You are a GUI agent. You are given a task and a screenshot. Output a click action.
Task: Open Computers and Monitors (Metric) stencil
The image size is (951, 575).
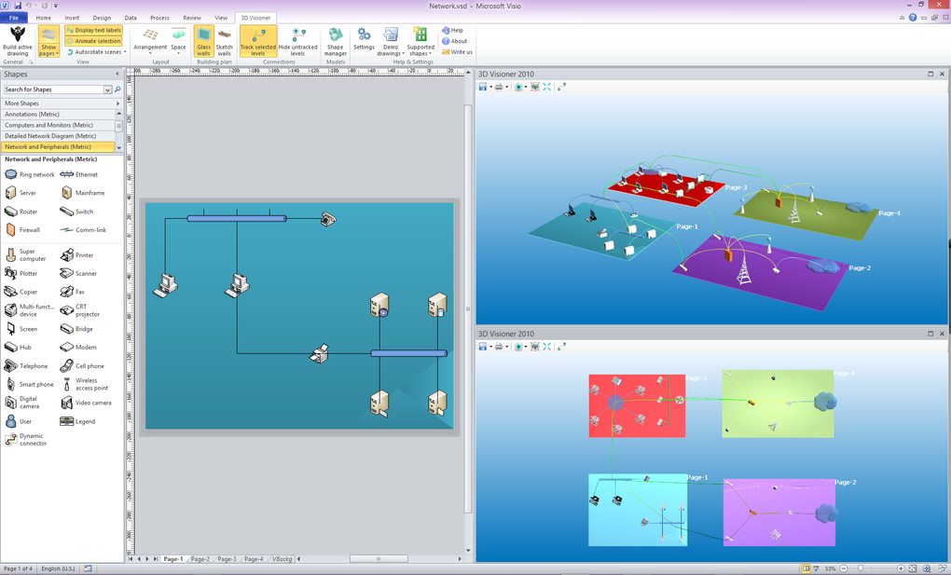pos(58,125)
